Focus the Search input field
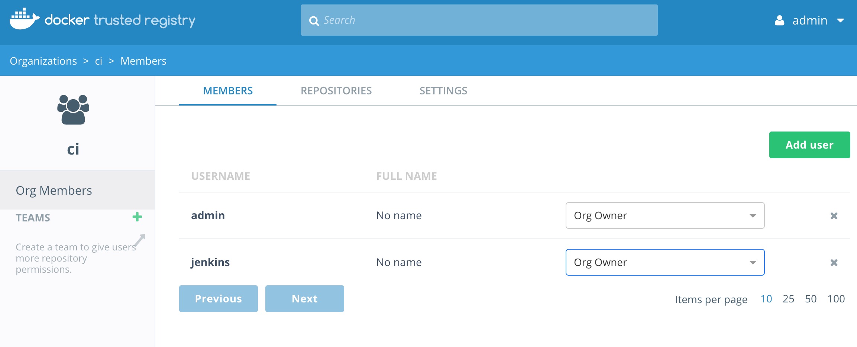 479,20
